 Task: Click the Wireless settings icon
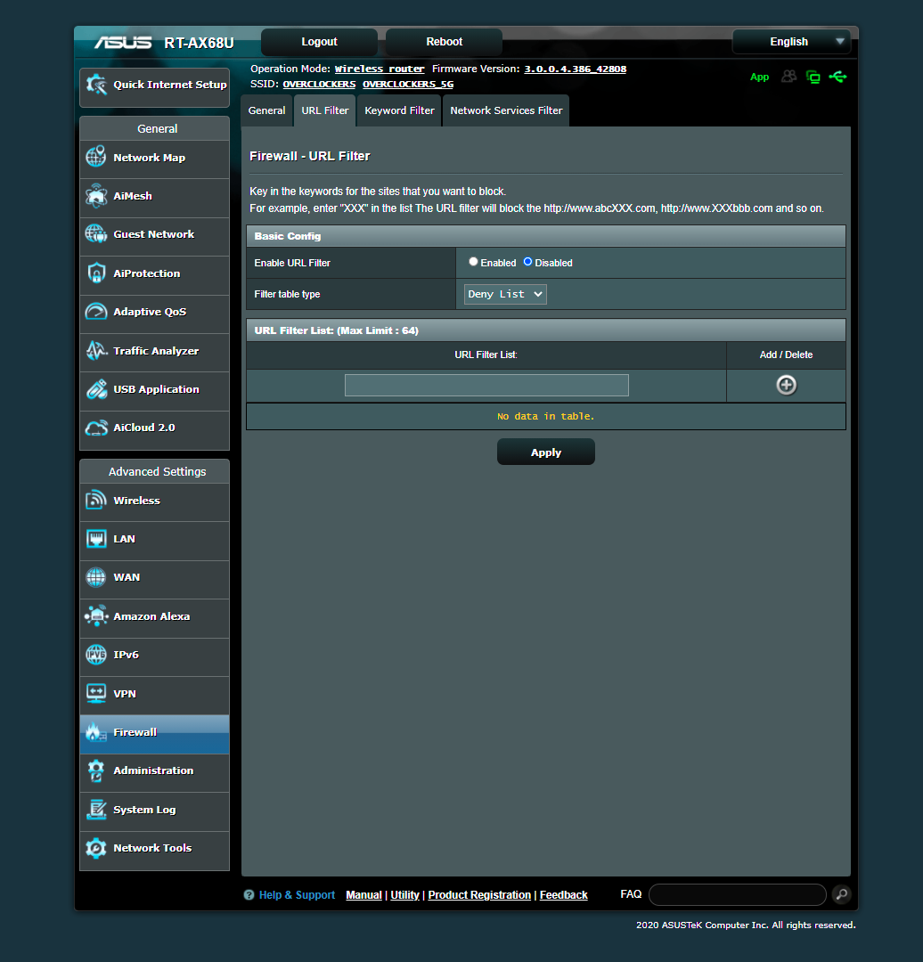pos(95,500)
